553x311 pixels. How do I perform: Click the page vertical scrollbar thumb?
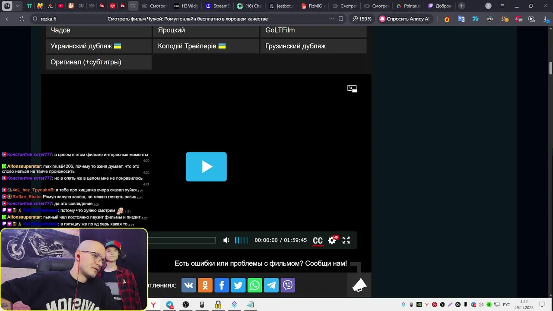(551, 68)
